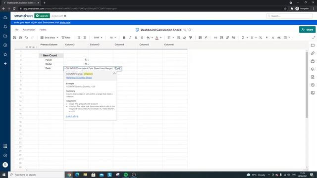
Task: Open the currency format dropdown
Action: pos(253,38)
